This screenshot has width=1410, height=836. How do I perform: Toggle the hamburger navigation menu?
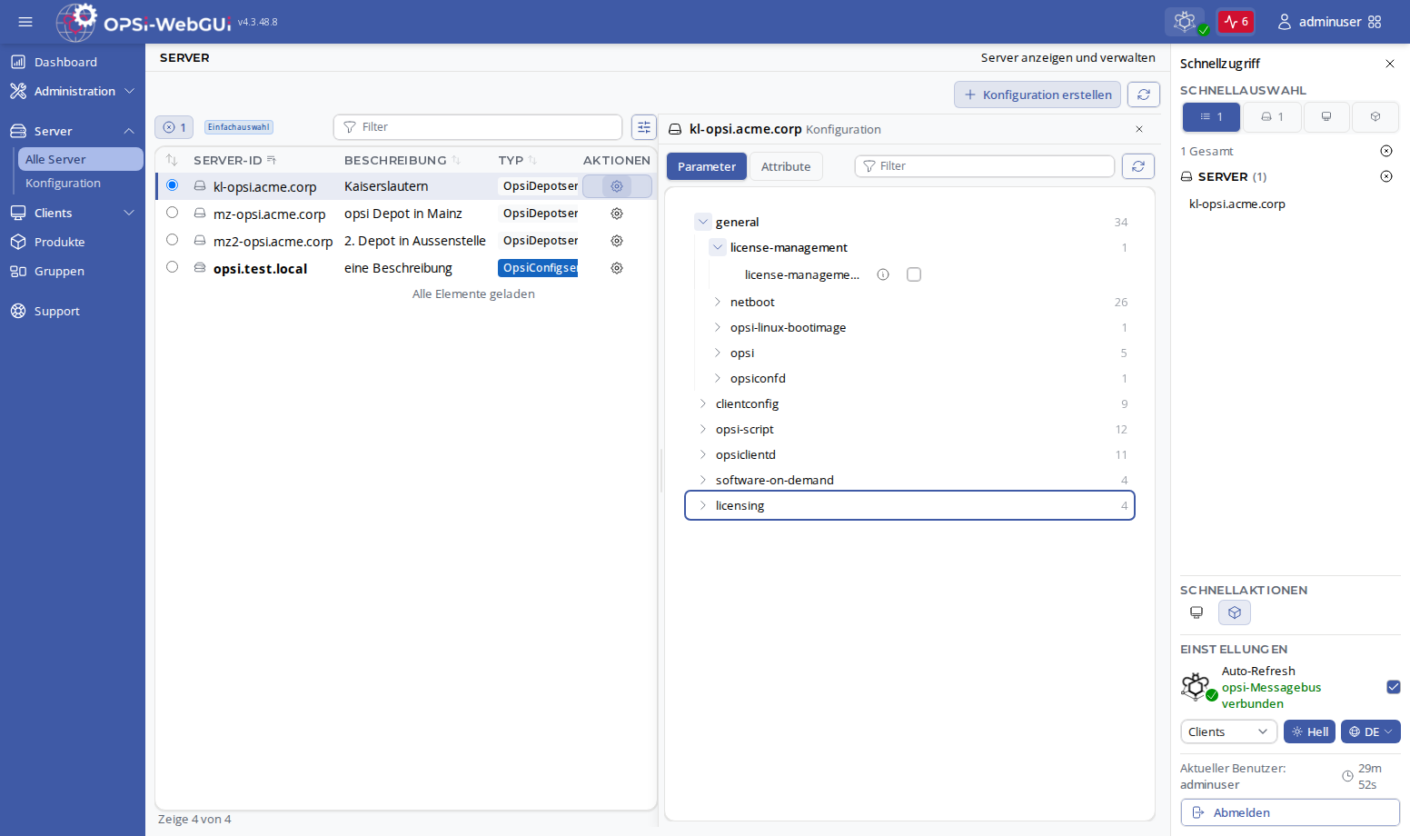coord(25,22)
